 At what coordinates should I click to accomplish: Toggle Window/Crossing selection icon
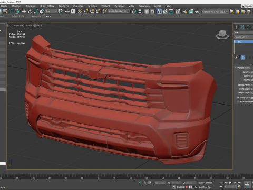[17, 12]
